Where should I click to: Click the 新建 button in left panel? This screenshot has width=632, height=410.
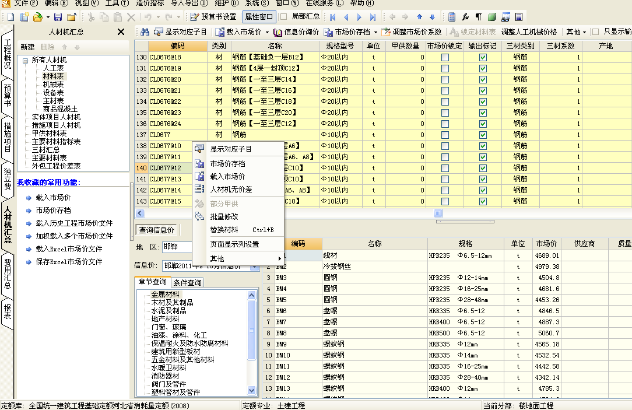tap(27, 47)
